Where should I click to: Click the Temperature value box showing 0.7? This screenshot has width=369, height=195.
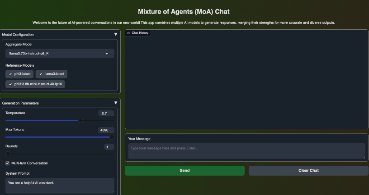106,113
